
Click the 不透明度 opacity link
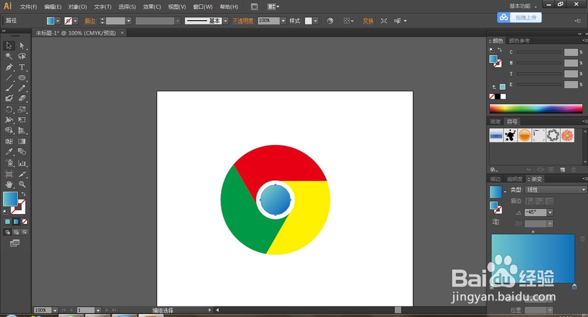(243, 21)
